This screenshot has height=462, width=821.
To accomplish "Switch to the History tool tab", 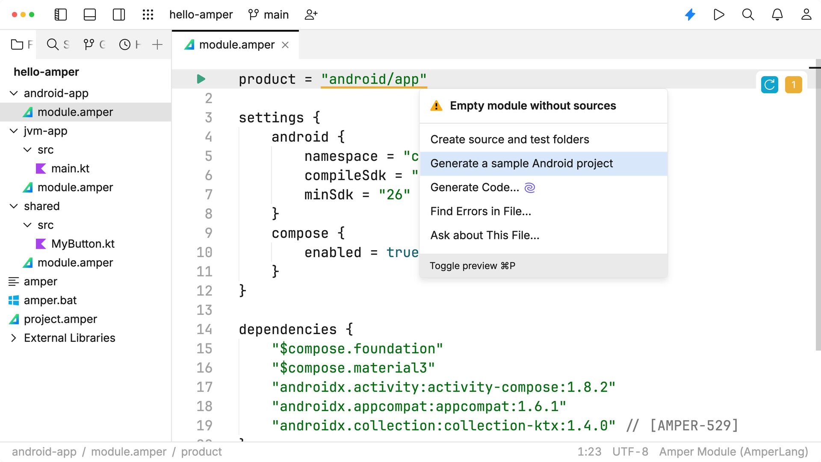I will pyautogui.click(x=130, y=44).
